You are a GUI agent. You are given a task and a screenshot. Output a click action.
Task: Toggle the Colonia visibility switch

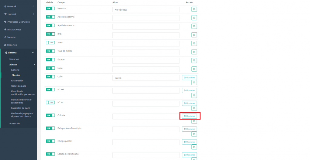pyautogui.click(x=50, y=115)
